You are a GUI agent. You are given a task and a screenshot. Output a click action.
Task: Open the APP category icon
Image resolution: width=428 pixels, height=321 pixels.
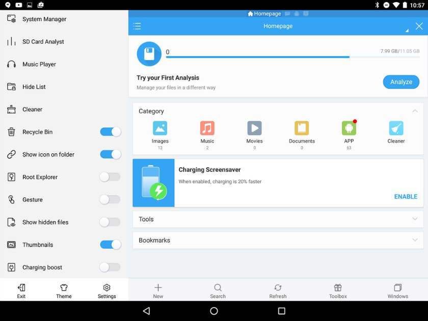point(349,128)
